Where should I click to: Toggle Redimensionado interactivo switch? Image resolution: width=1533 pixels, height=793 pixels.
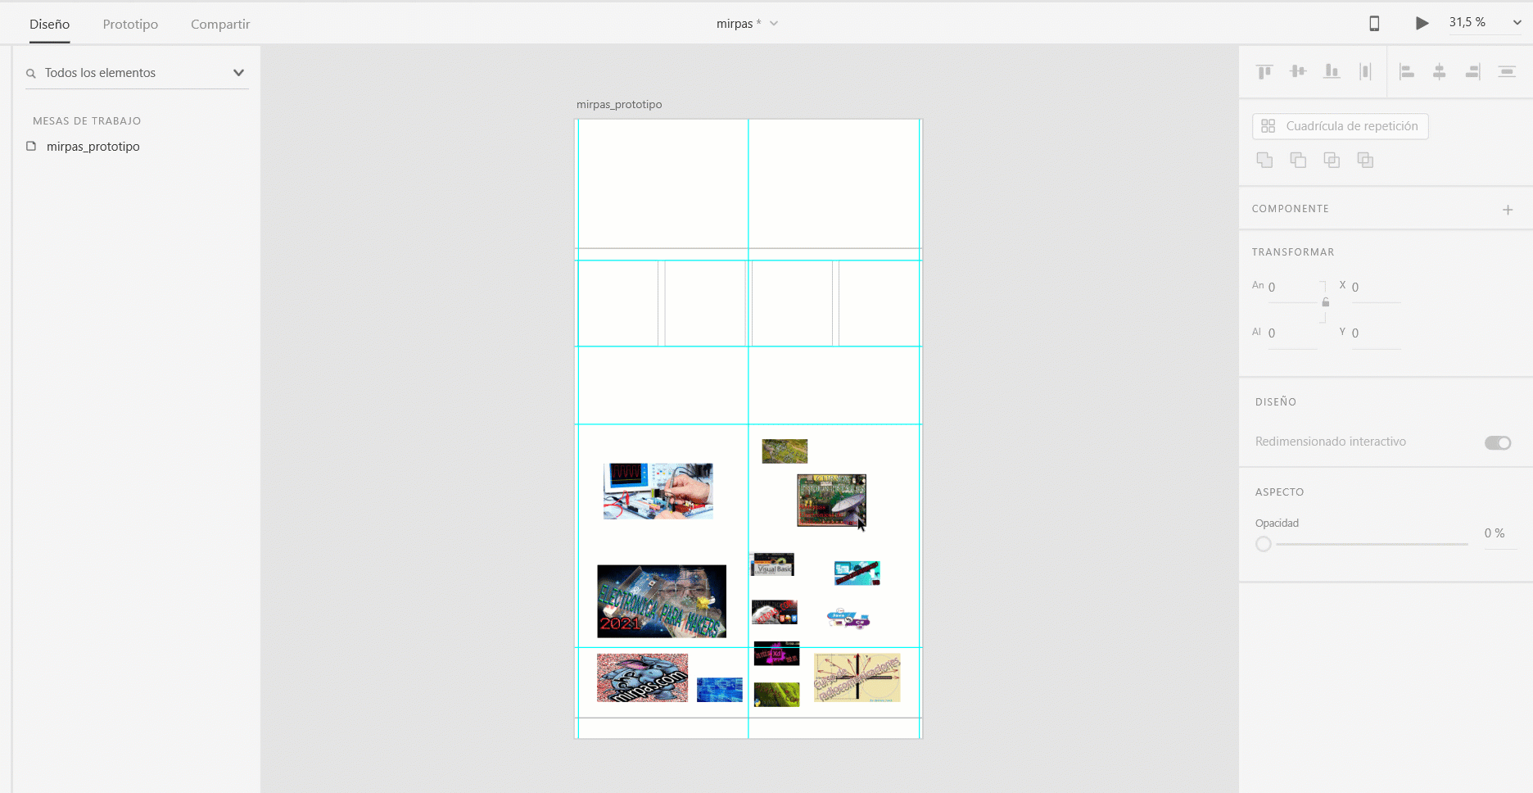coord(1497,442)
